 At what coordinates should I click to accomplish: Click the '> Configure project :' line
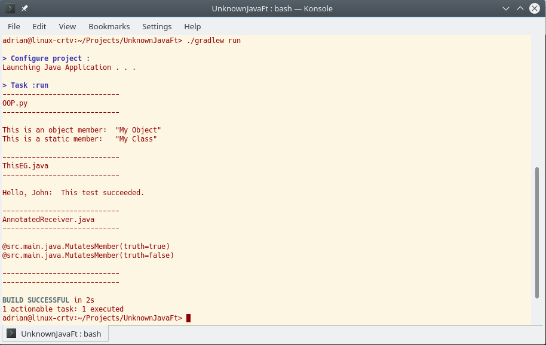pyautogui.click(x=46, y=58)
